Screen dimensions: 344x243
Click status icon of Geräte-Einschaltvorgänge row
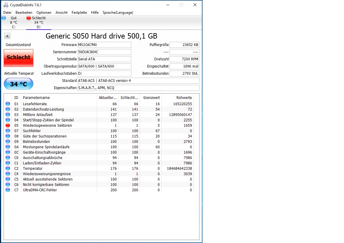(8, 152)
